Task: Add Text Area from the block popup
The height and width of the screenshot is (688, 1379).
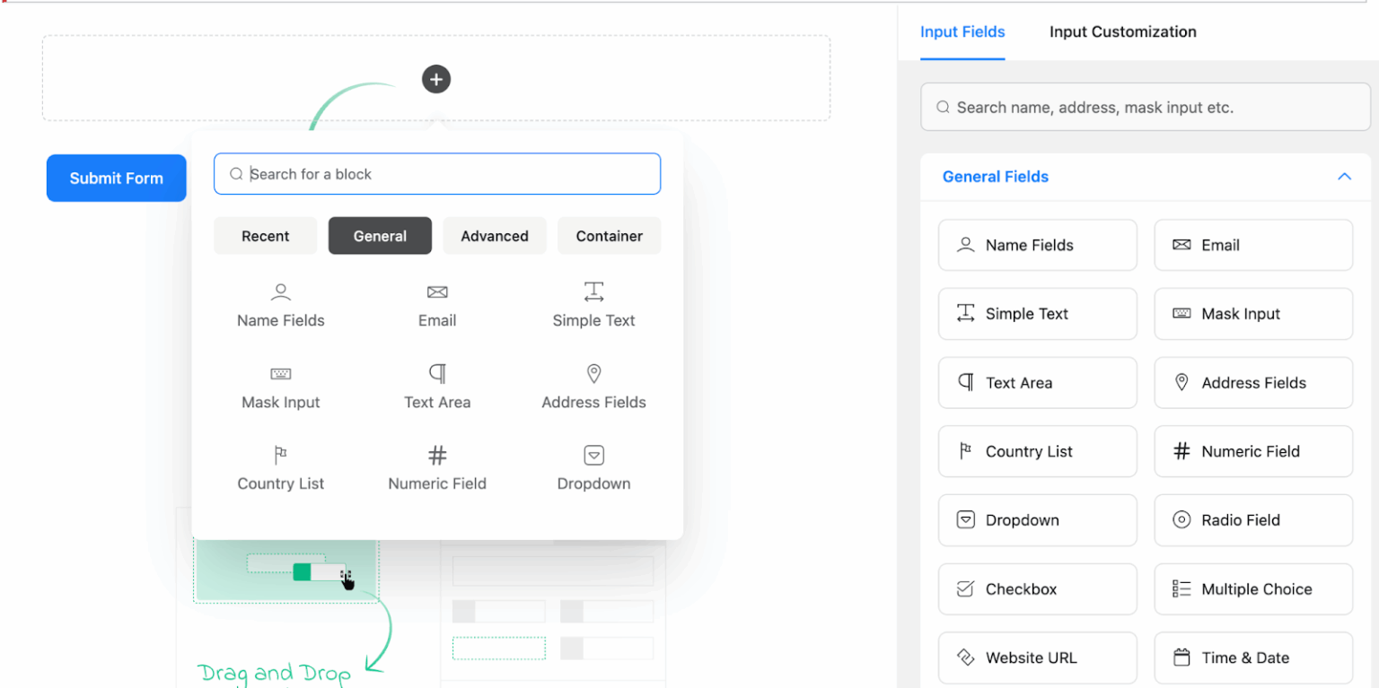Action: coord(437,387)
